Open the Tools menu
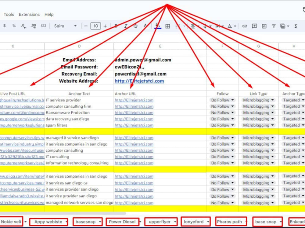Image resolution: width=305 pixels, height=228 pixels. [x=9, y=15]
